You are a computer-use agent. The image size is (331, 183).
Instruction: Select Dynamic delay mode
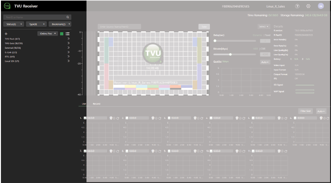pos(257,35)
